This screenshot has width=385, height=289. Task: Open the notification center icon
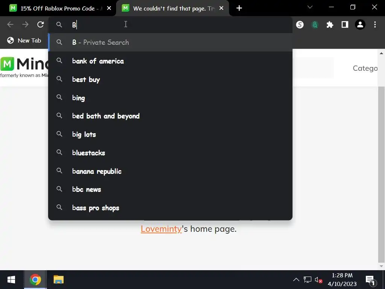[x=370, y=280]
